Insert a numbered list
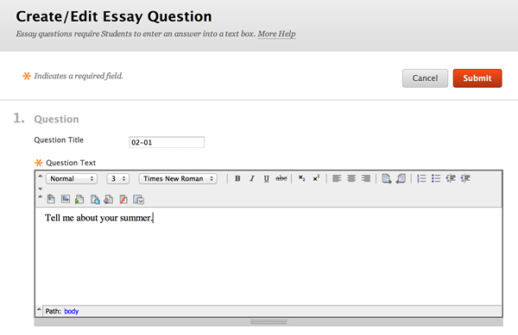The height and width of the screenshot is (335, 518). point(421,178)
